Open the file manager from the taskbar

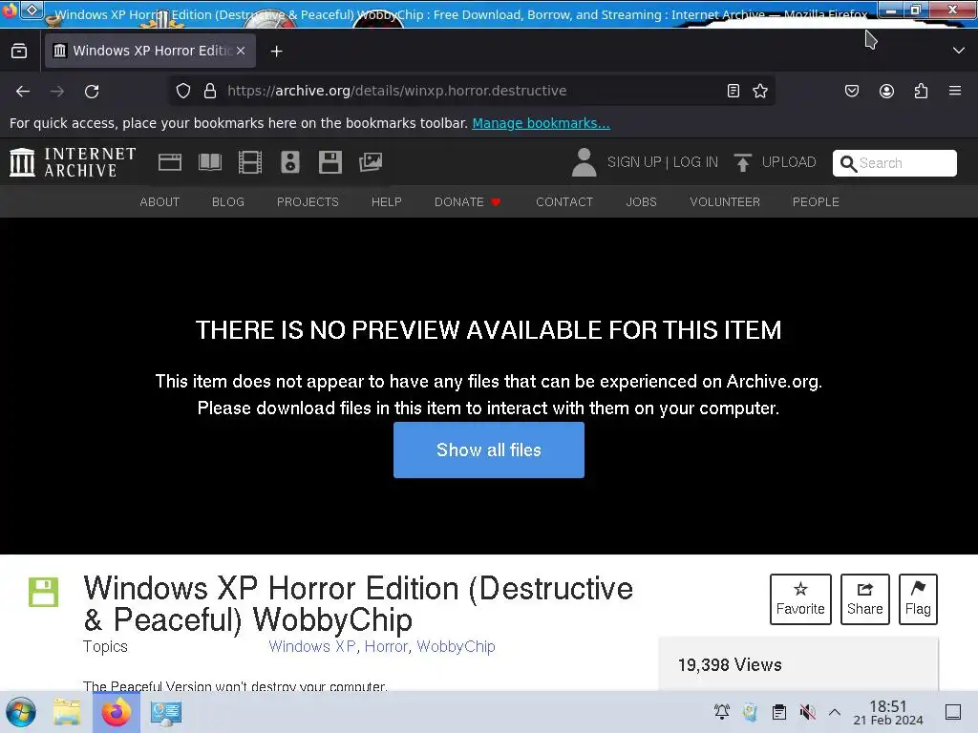tap(67, 712)
